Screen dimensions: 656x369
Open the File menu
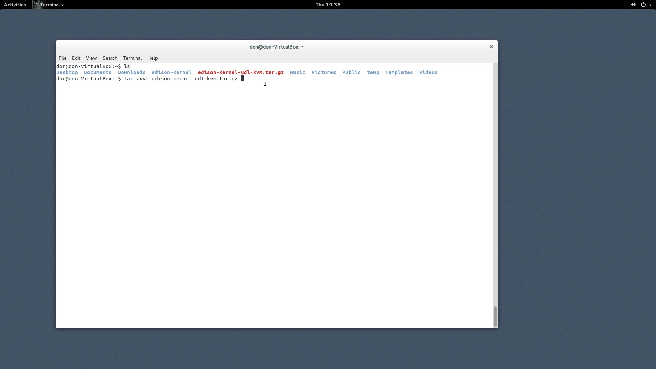tap(63, 58)
